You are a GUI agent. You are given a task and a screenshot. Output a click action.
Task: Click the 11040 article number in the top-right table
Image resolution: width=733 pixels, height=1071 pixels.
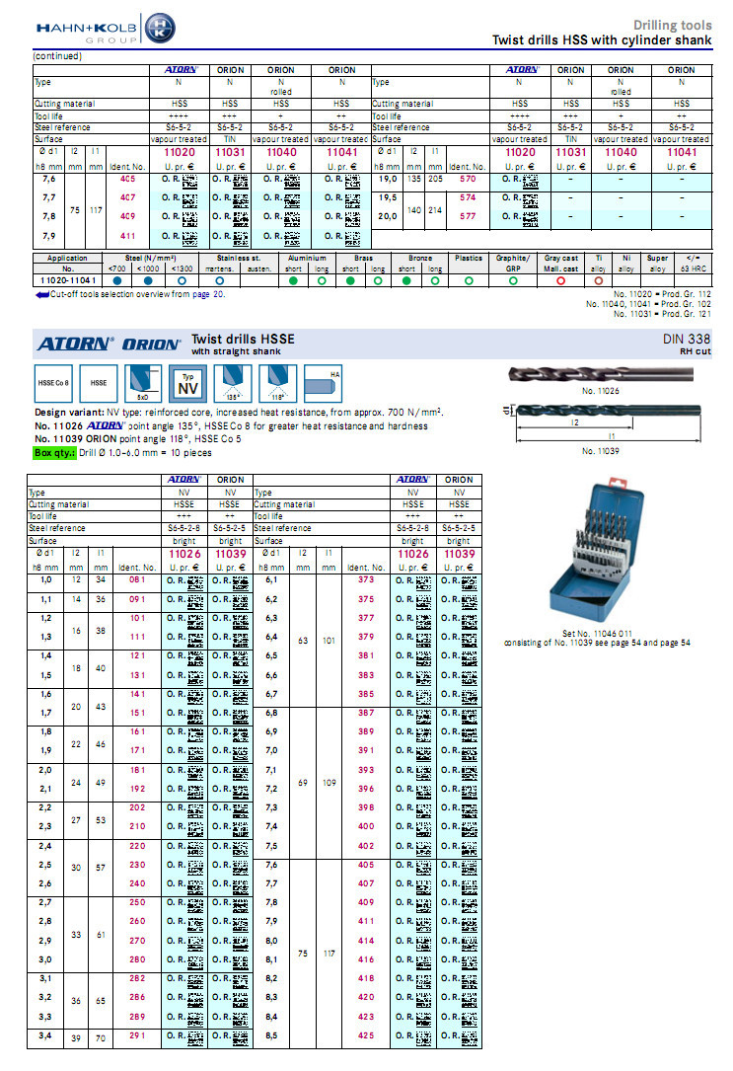[x=621, y=153]
